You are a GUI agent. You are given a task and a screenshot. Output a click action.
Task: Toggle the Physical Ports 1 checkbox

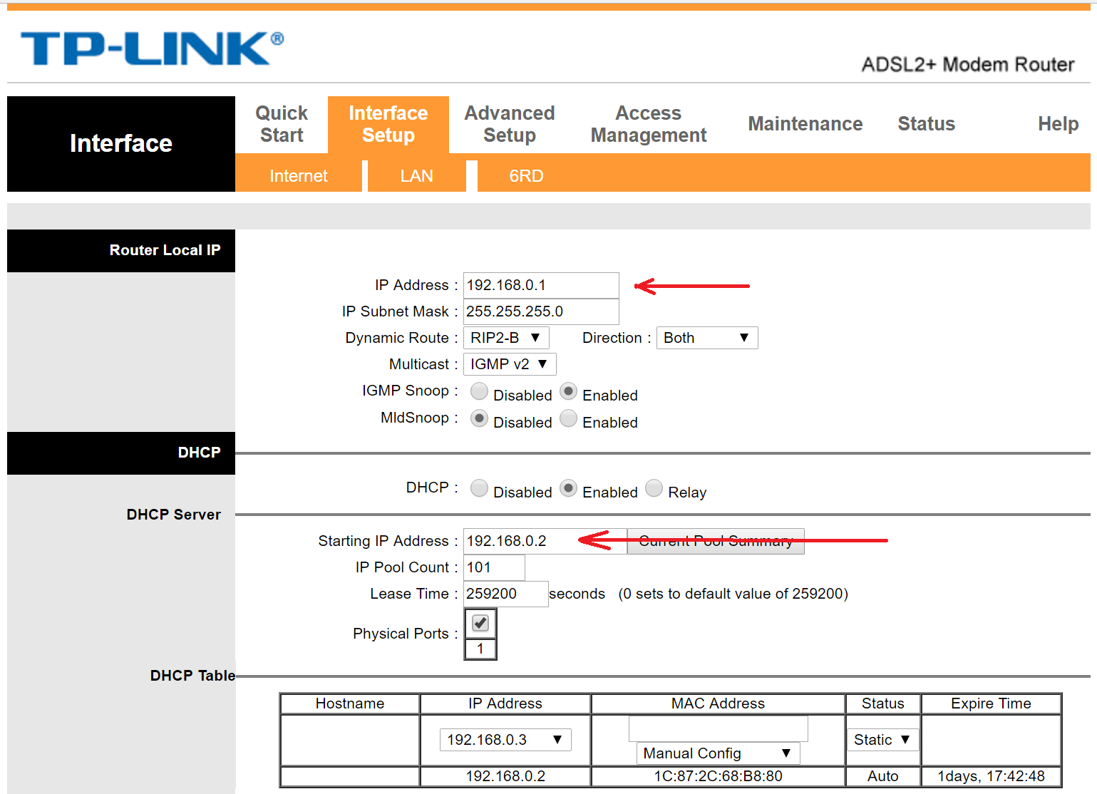480,624
